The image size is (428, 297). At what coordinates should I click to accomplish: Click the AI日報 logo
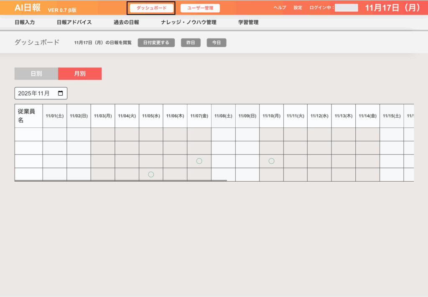pos(28,8)
